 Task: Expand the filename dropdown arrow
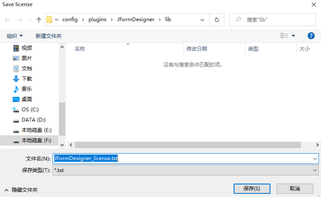315,159
